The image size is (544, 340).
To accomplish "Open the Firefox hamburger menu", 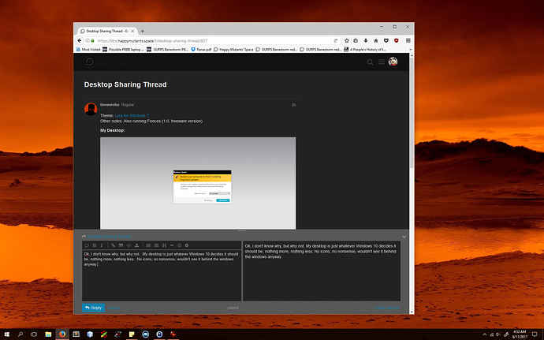I will tap(408, 41).
